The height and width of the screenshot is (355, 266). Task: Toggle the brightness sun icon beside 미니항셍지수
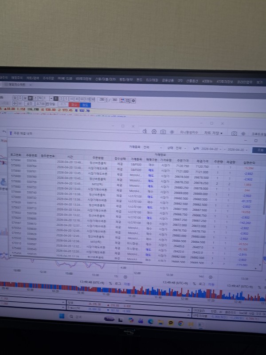172,132
